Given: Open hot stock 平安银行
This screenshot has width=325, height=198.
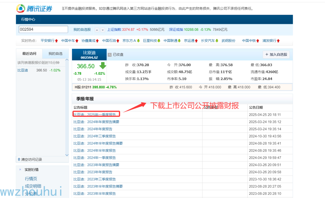Looking at the screenshot, I should (x=48, y=41).
